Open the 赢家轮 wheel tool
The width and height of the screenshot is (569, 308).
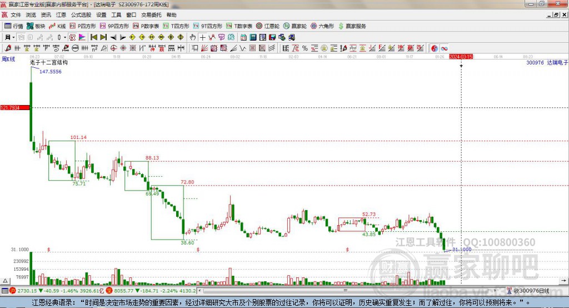(x=295, y=26)
